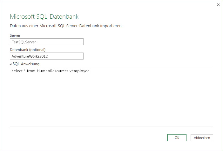Click inside the SQL statement text box
223x151 pixels.
[111, 97]
